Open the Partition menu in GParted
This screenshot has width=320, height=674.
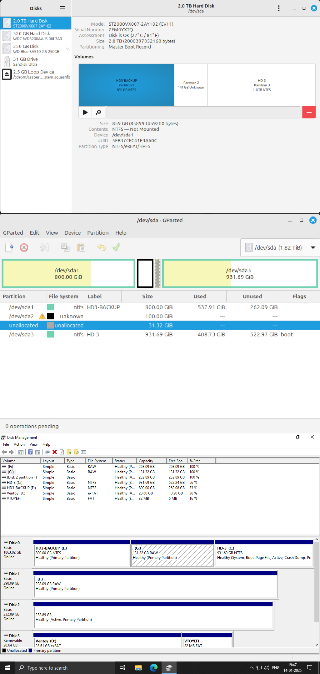(x=98, y=233)
